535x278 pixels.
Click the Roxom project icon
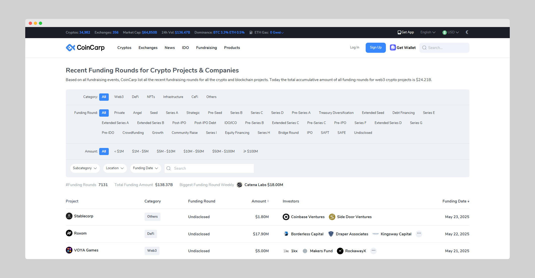coord(69,233)
